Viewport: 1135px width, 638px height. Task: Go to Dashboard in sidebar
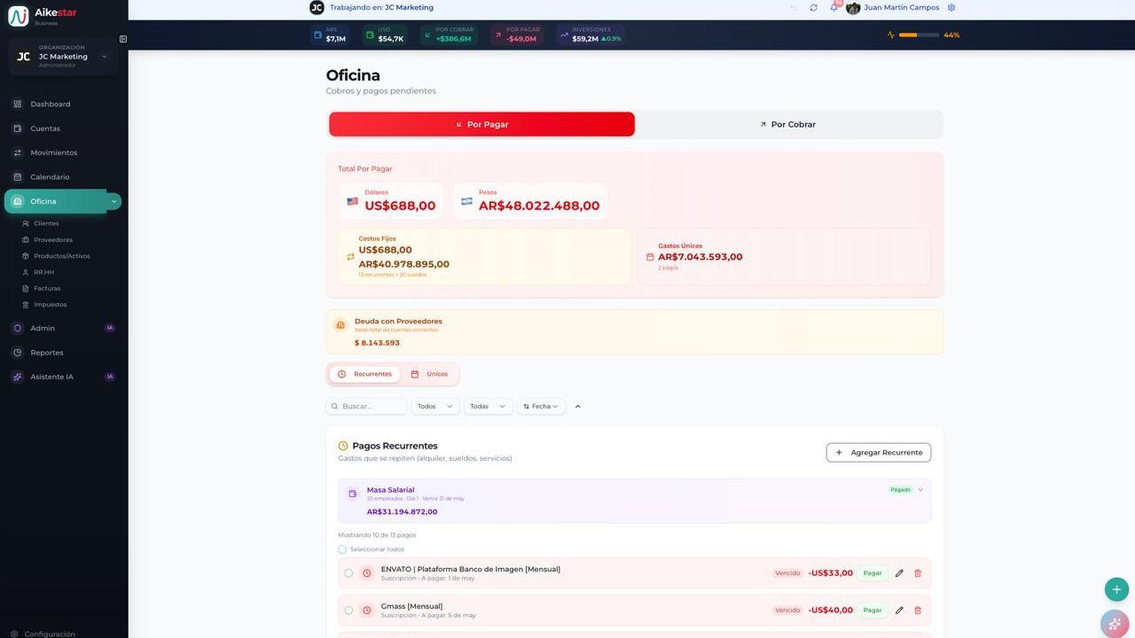click(64, 105)
